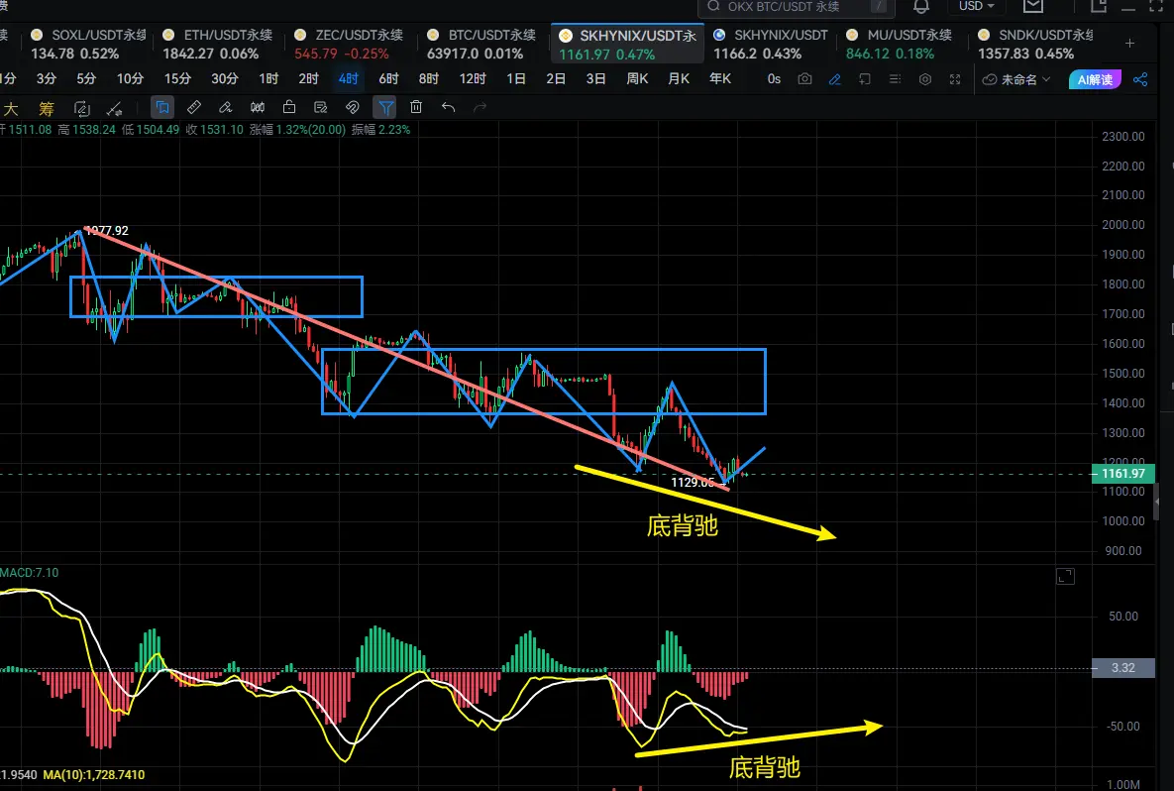Click the fullscreen expand chart icon
Image resolution: width=1174 pixels, height=791 pixels.
[x=955, y=78]
